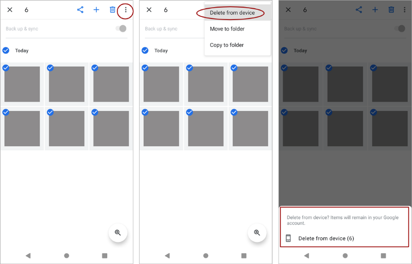This screenshot has width=412, height=264.
Task: Tap selected count '6' on middle screen
Action: (165, 10)
